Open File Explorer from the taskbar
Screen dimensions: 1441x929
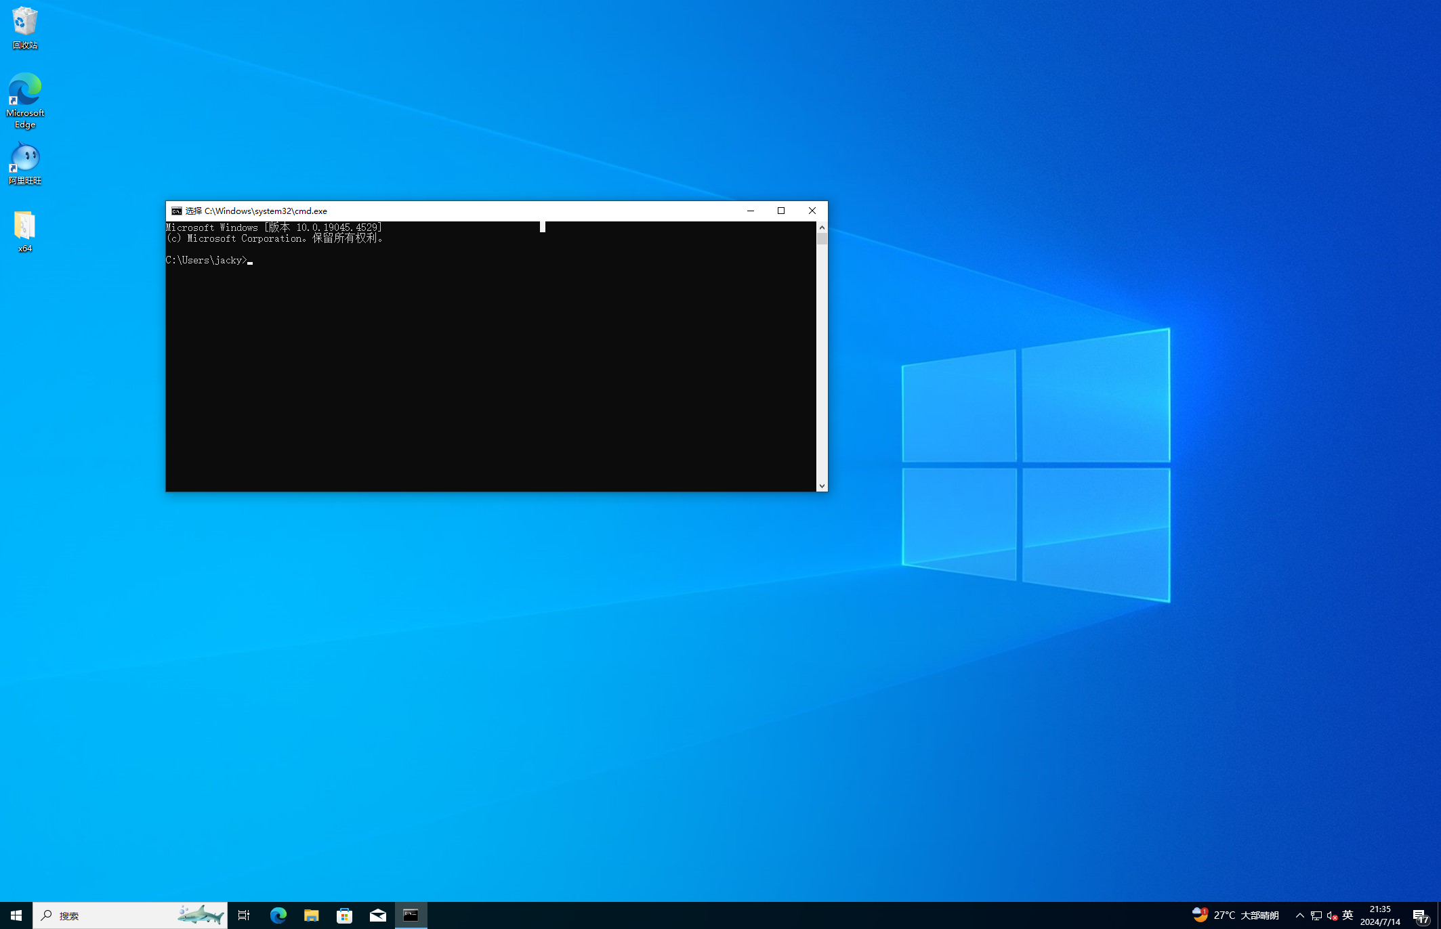(x=311, y=915)
